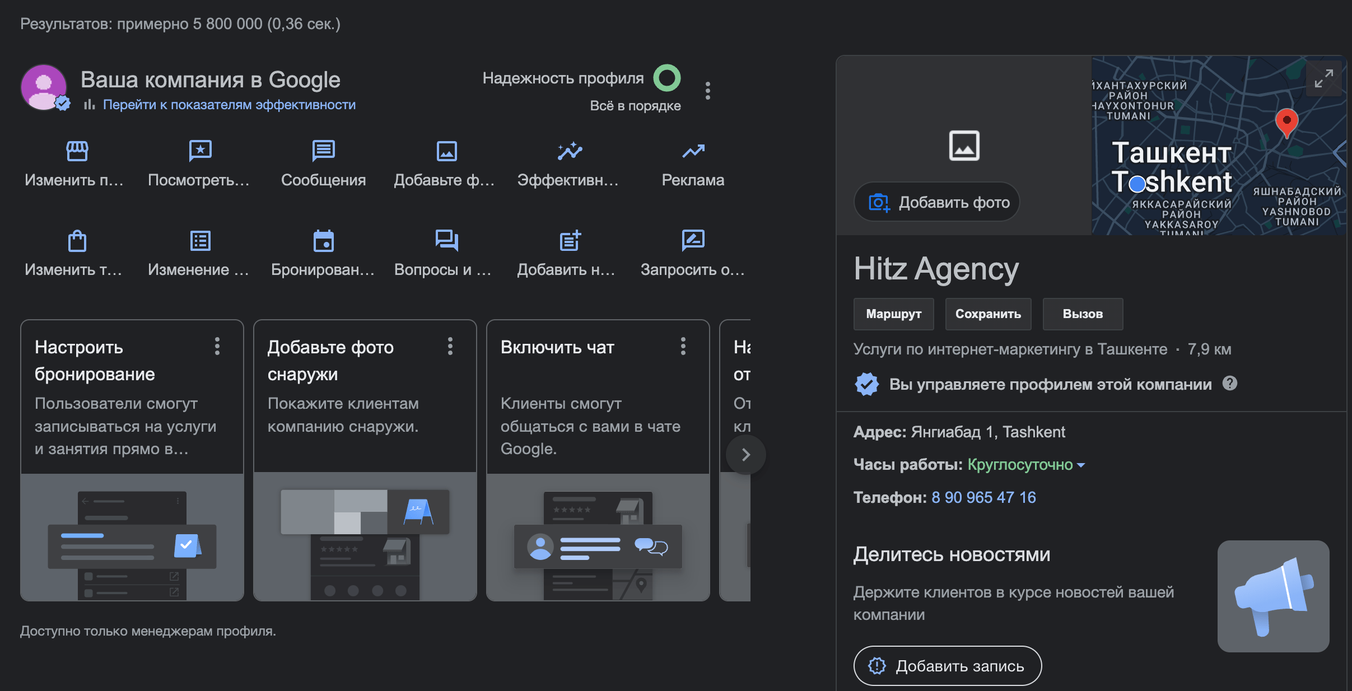Image resolution: width=1352 pixels, height=691 pixels.
Task: Click the Запросить отзывы icon
Action: (693, 241)
